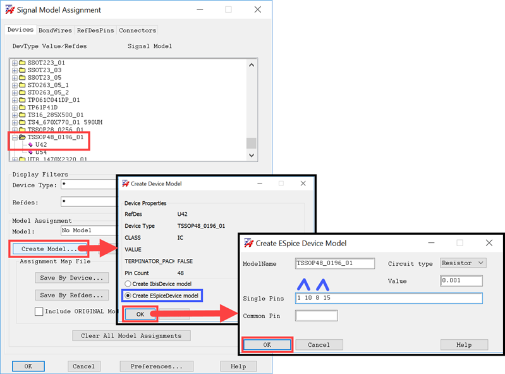Click the SSOT223_01 folder icon
Image resolution: width=505 pixels, height=374 pixels.
click(x=23, y=63)
